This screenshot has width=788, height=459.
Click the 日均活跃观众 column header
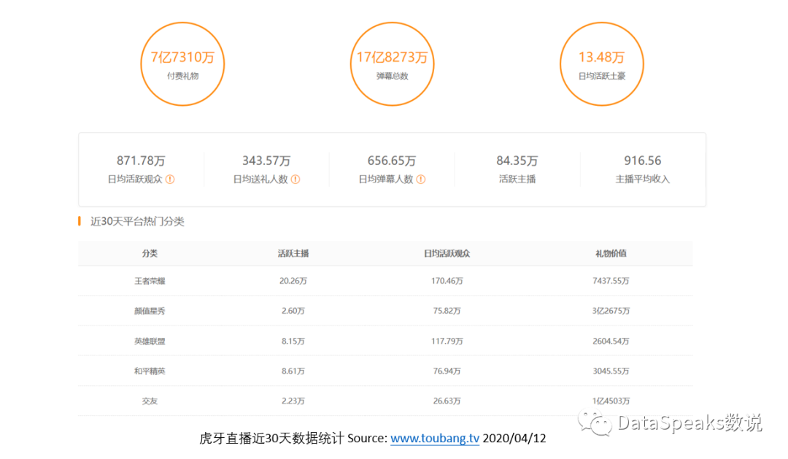447,253
